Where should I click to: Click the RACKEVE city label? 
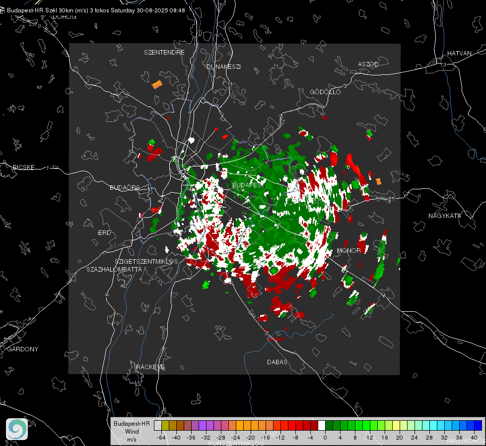pos(150,367)
